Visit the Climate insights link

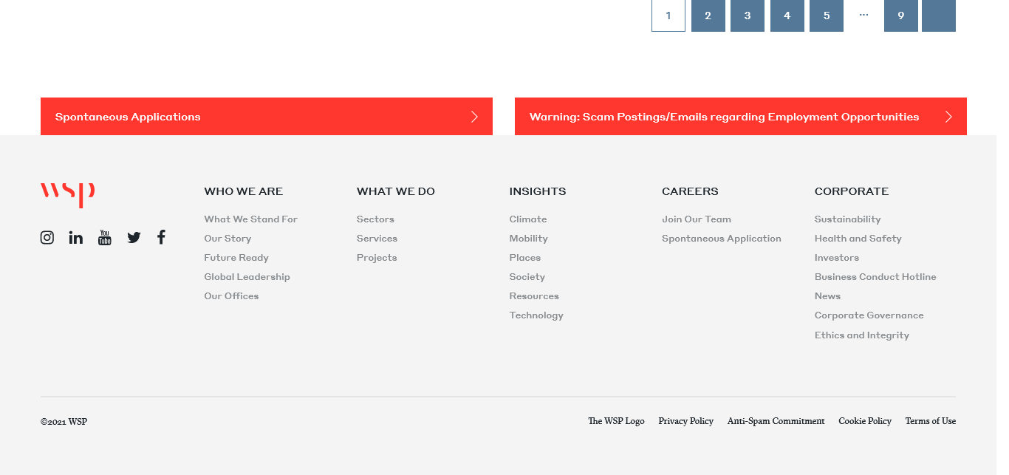point(527,219)
